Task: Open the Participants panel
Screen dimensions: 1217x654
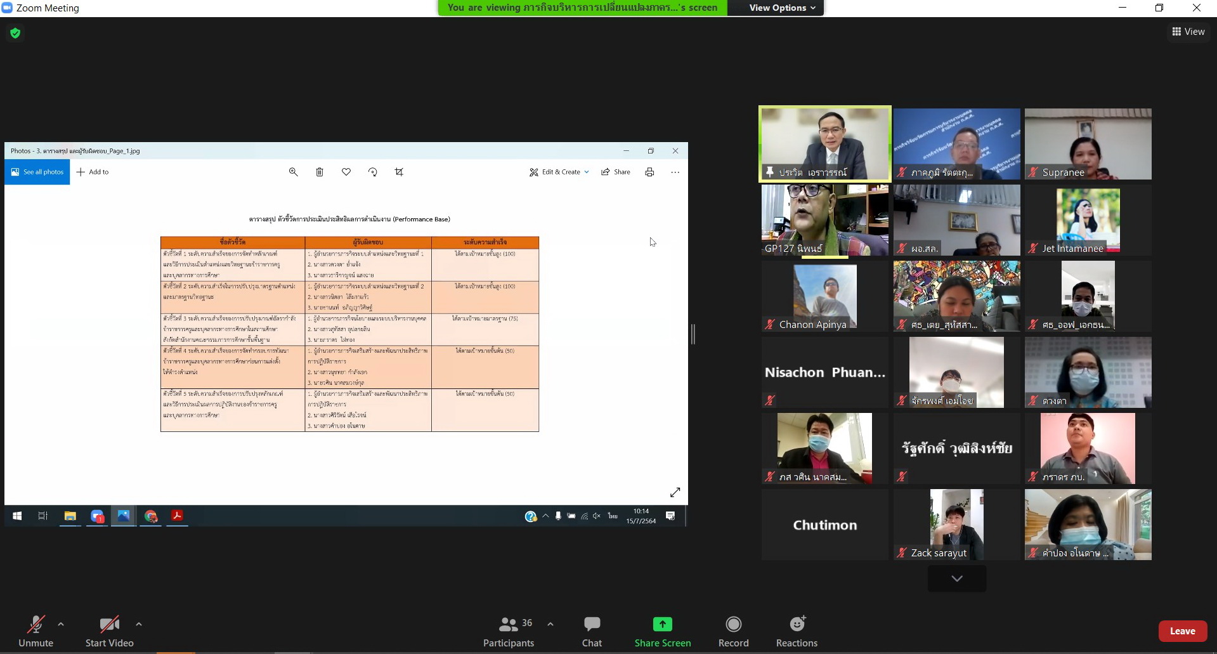Action: click(509, 631)
